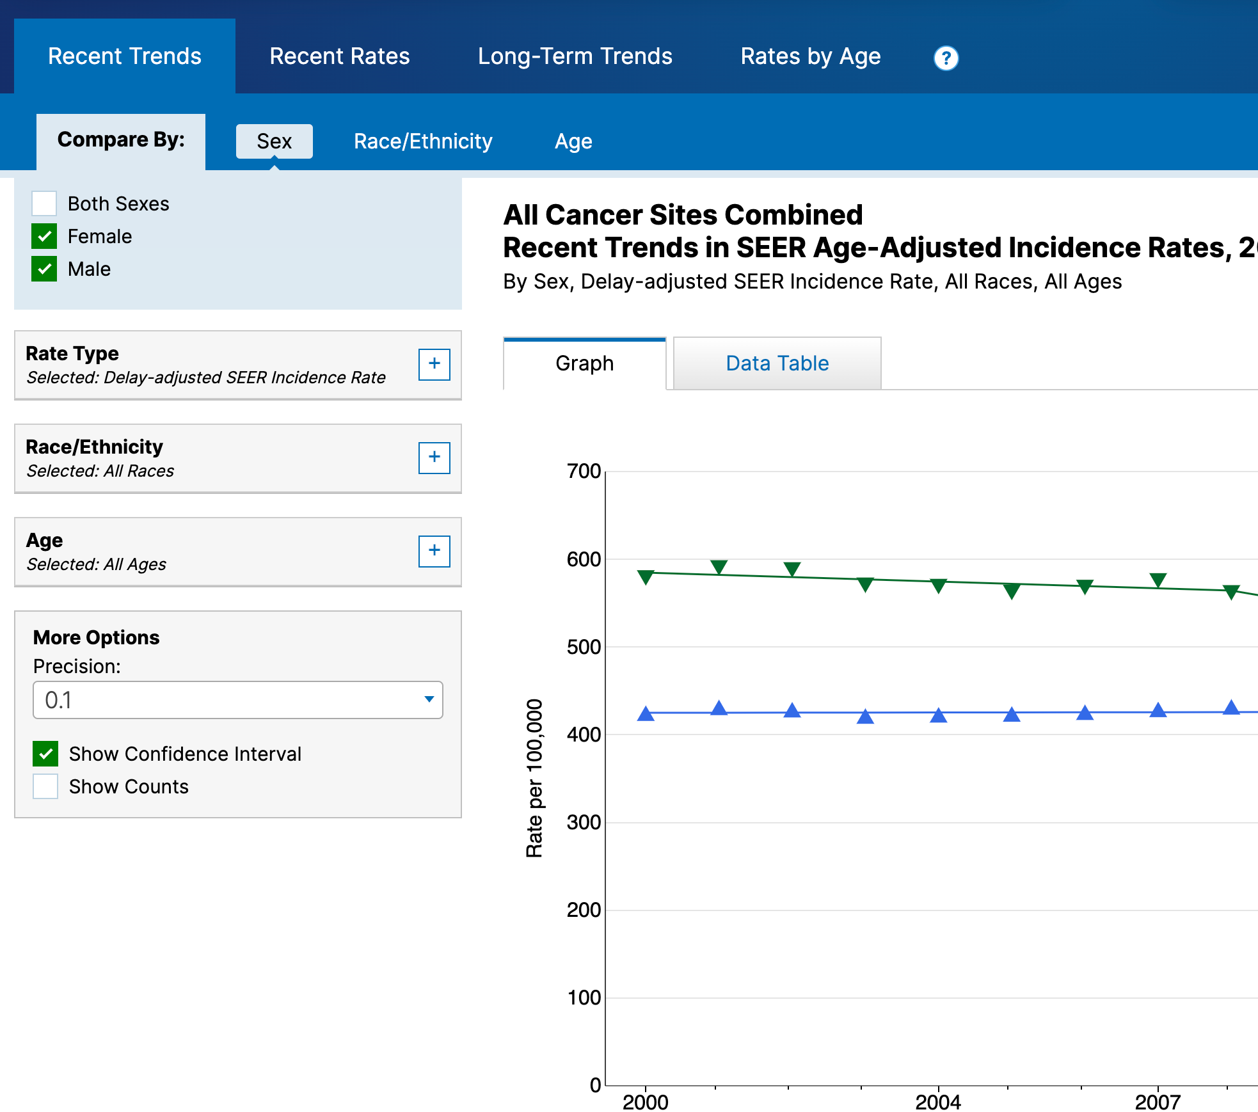Switch to the Data Table tab
1258x1112 pixels.
[777, 363]
